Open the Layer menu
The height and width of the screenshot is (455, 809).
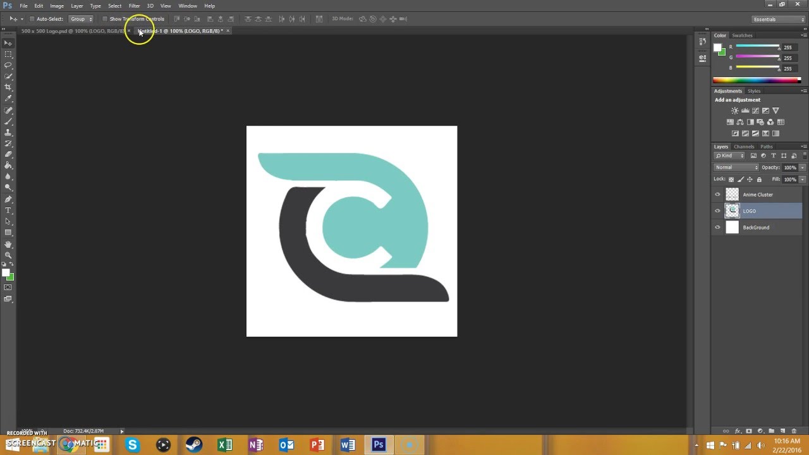[76, 6]
